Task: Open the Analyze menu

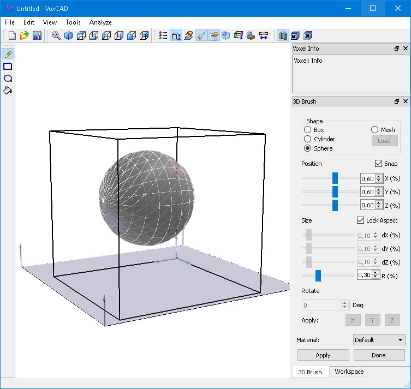Action: tap(100, 22)
